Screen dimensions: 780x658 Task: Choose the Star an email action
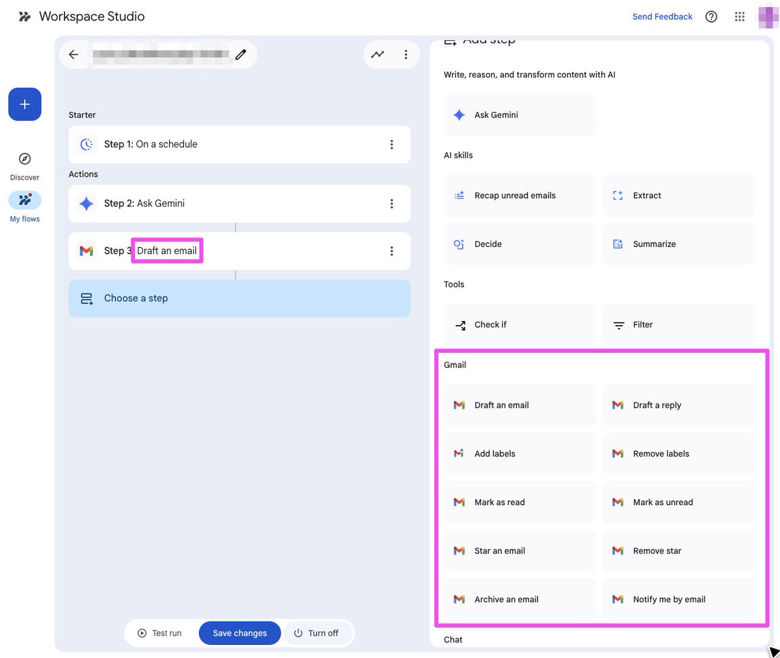pos(520,551)
